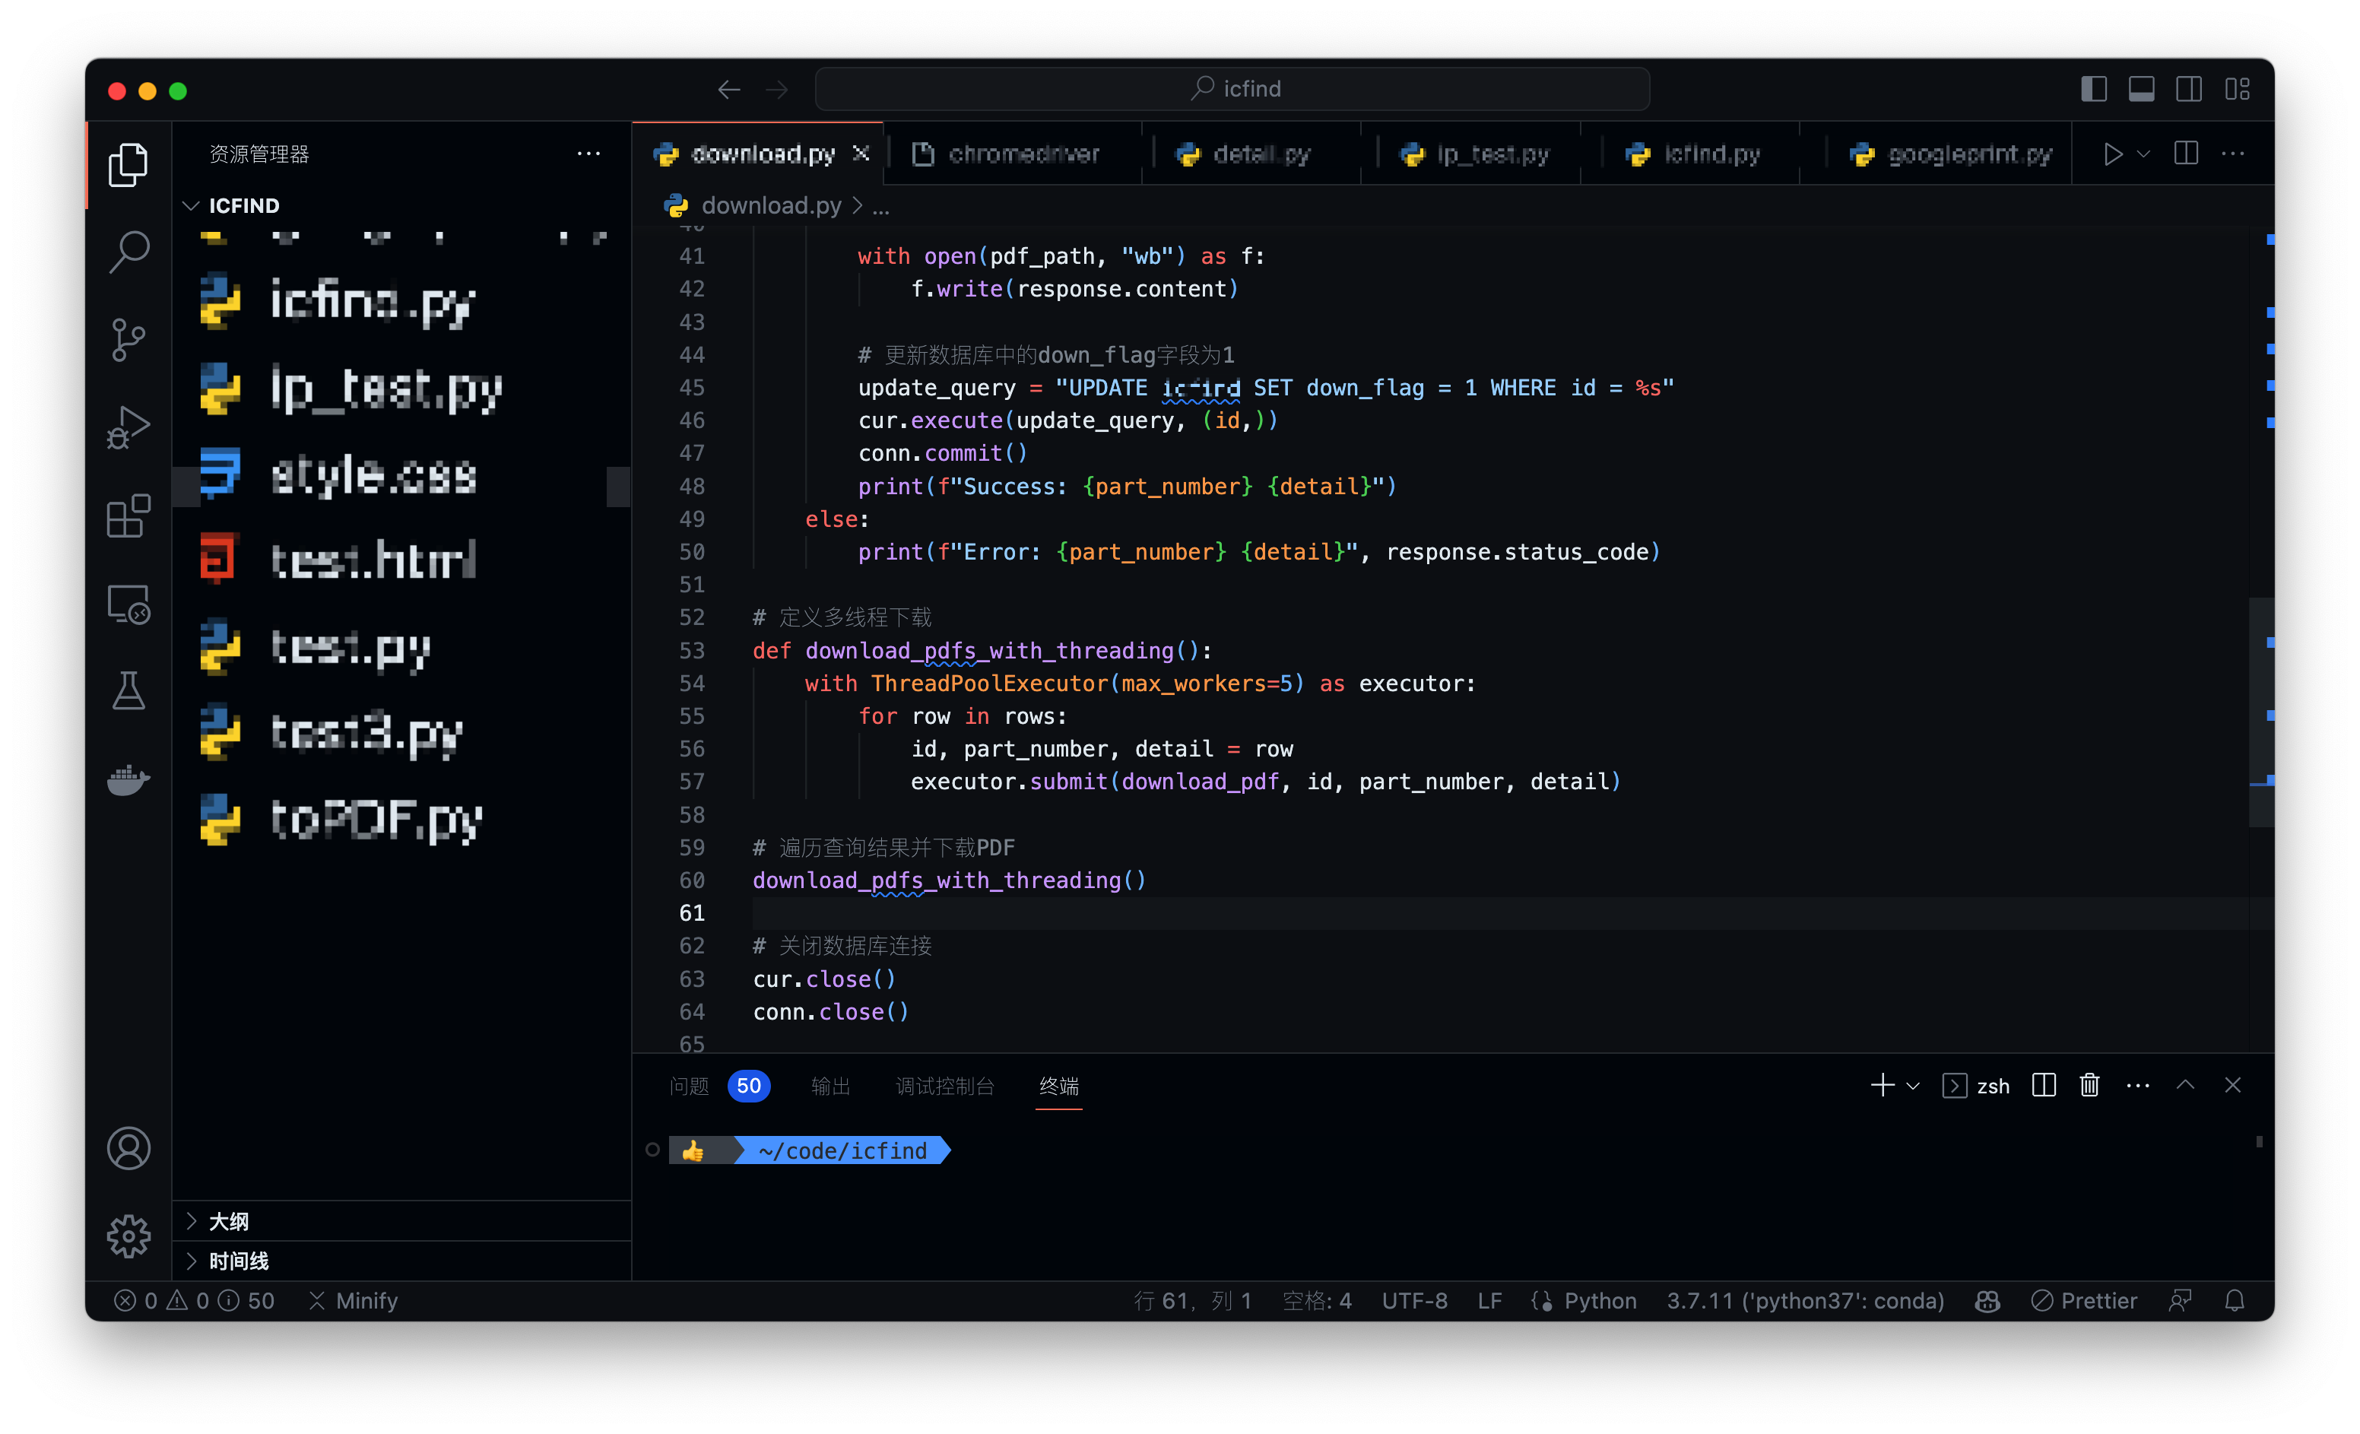Click the notifications bell in status bar

pyautogui.click(x=2234, y=1301)
